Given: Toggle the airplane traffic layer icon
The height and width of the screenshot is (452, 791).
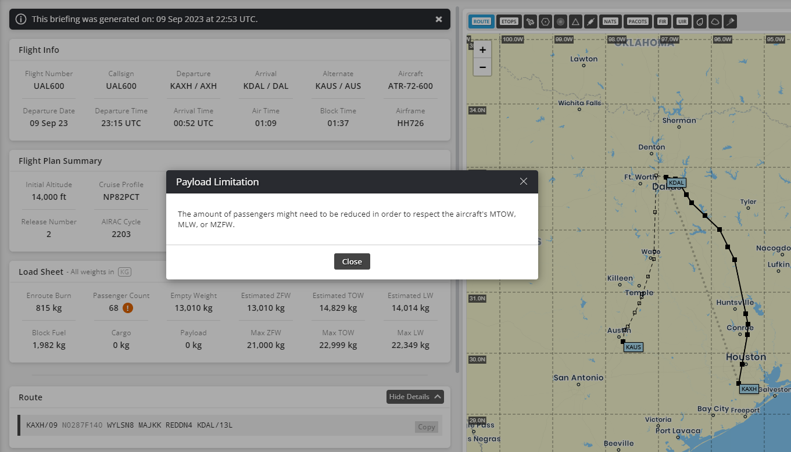Looking at the screenshot, I should pos(530,21).
